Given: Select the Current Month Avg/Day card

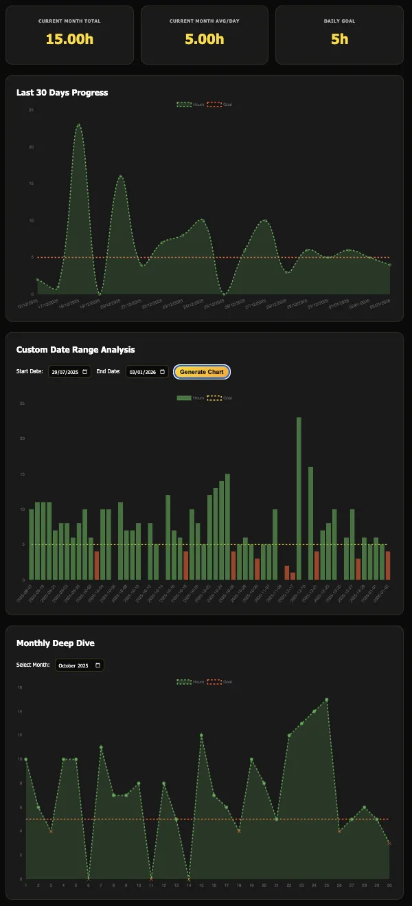Looking at the screenshot, I should click(205, 35).
